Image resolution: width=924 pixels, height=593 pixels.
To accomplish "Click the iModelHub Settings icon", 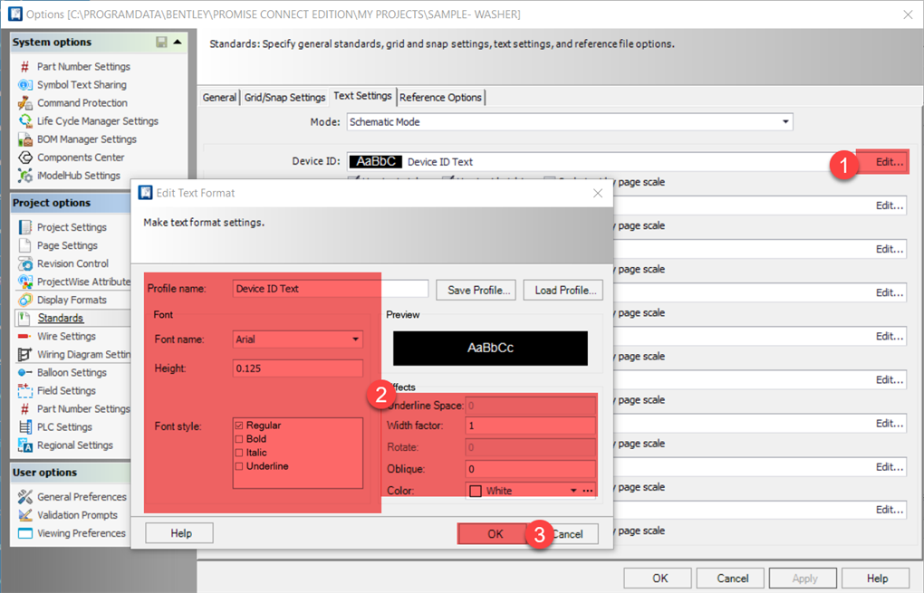I will [24, 176].
